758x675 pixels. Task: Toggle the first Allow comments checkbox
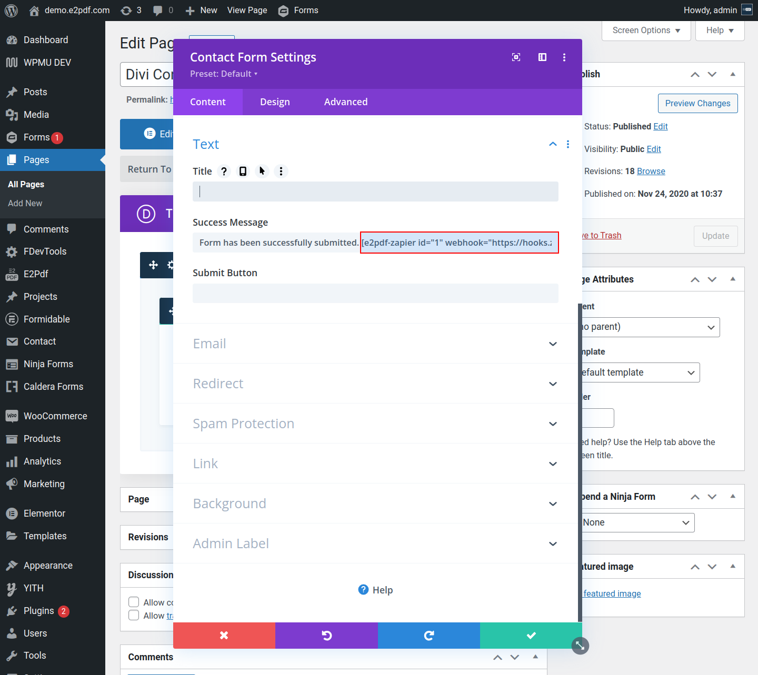click(x=134, y=602)
